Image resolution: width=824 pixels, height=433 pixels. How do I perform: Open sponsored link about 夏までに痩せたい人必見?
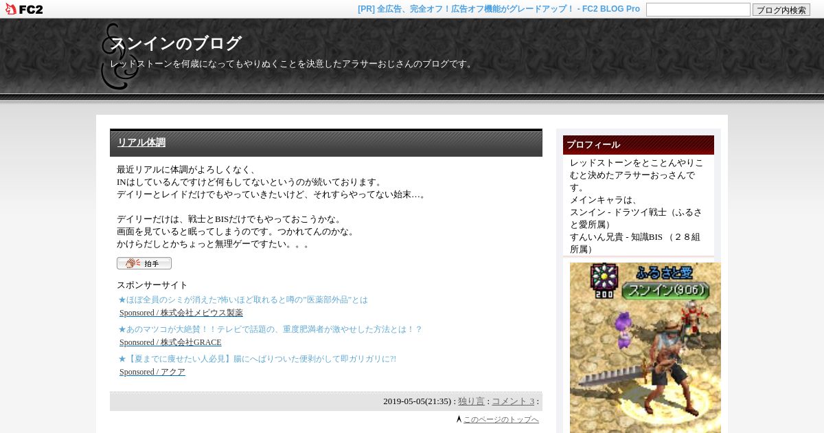click(257, 359)
